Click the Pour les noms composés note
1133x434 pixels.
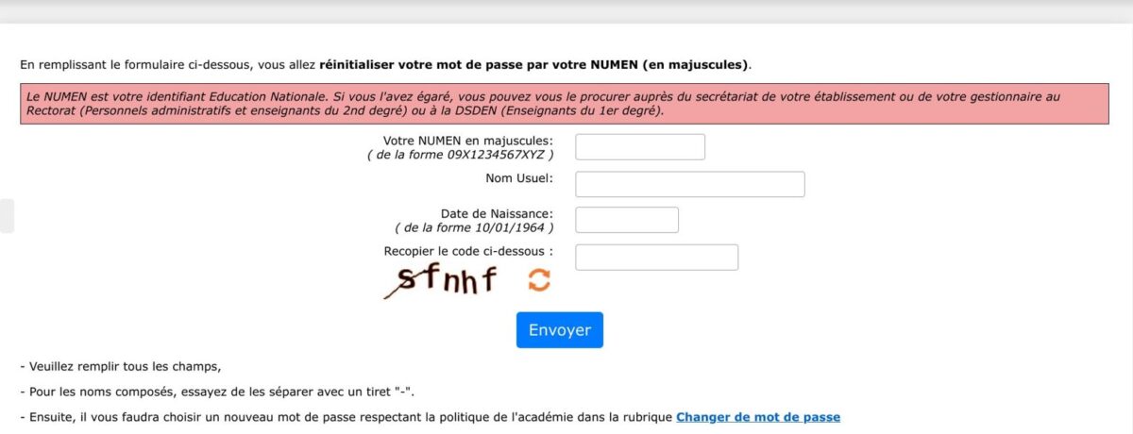pos(217,392)
